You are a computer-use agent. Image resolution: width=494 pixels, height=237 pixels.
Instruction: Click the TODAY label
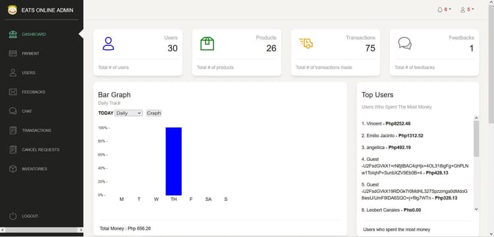pos(106,113)
